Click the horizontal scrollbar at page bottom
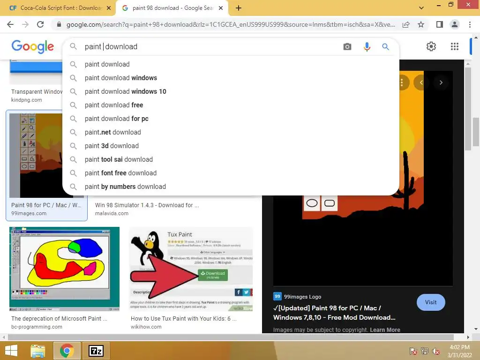This screenshot has height=360, width=480. click(x=231, y=337)
